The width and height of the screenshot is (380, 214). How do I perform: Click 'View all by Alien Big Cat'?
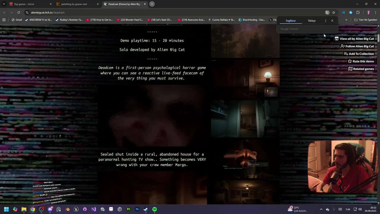(354, 39)
